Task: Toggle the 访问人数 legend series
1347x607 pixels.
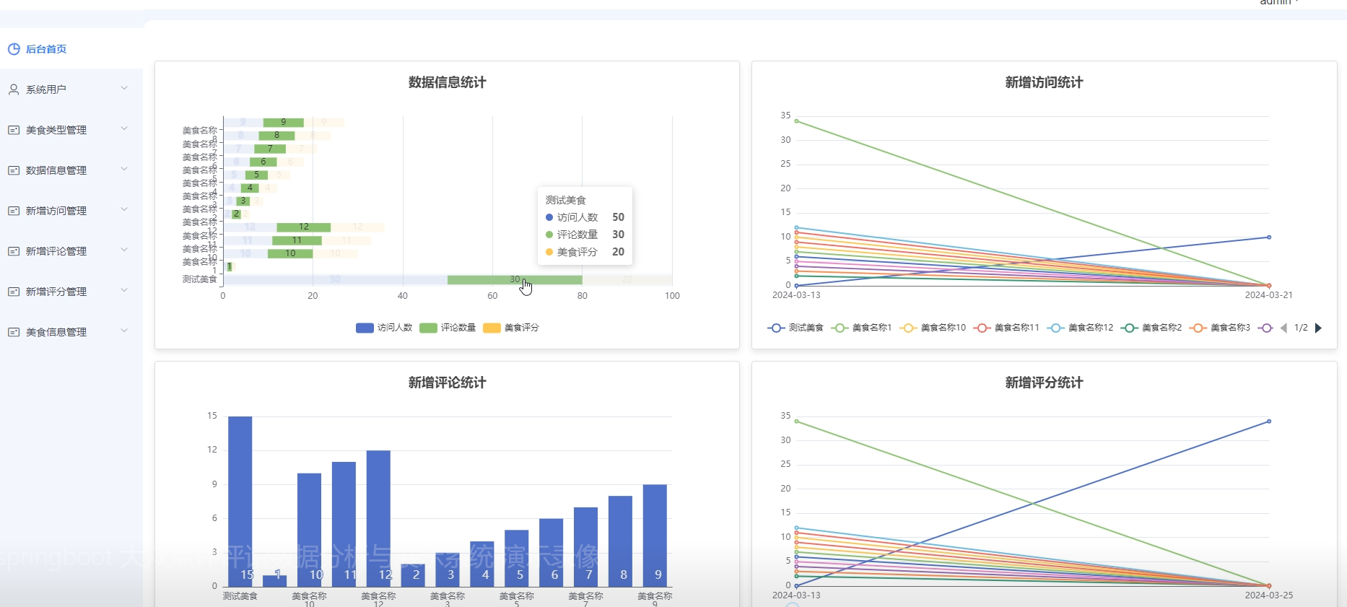Action: [x=384, y=328]
